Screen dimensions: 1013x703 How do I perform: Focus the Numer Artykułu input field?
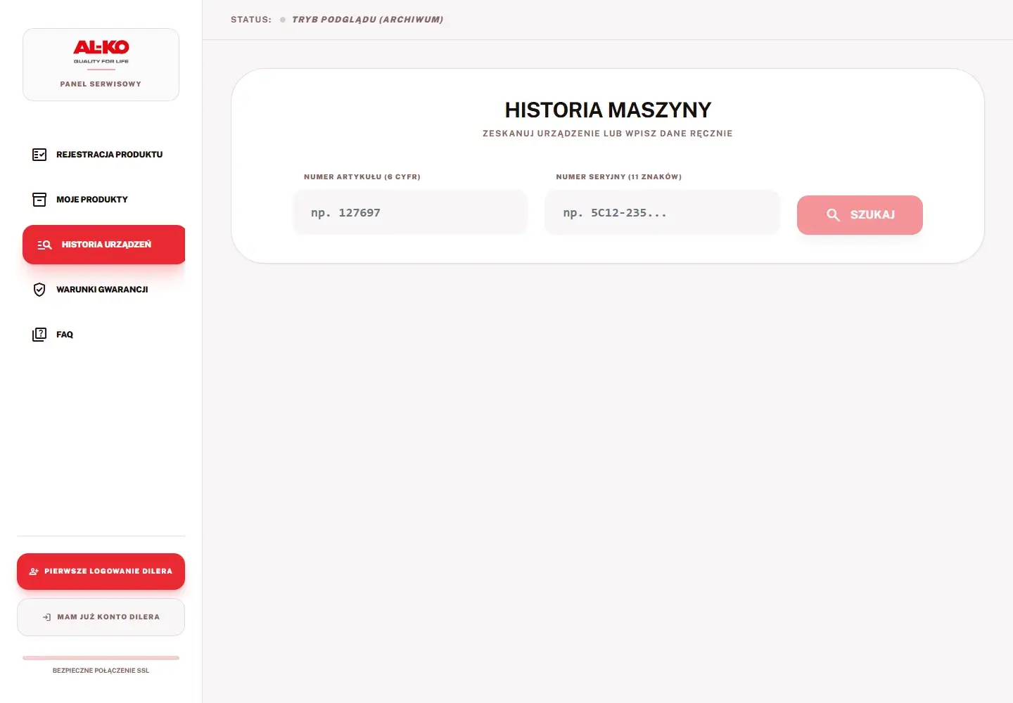[410, 212]
